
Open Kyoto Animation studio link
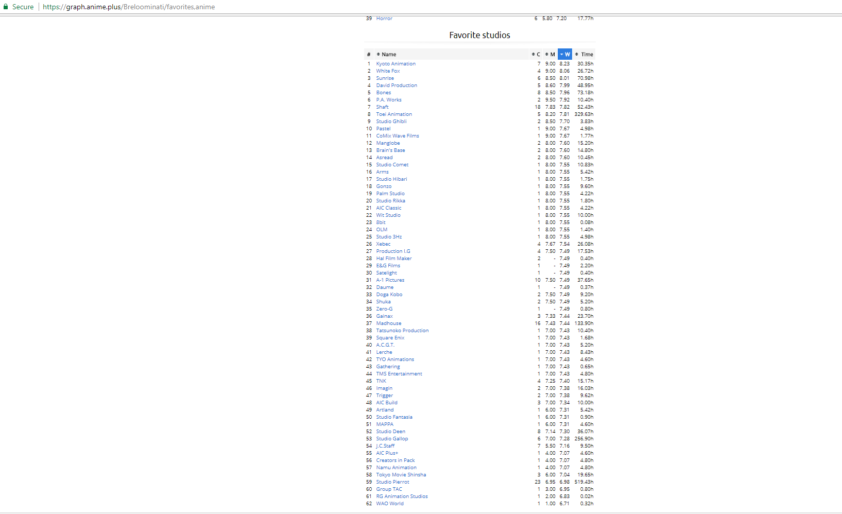396,64
